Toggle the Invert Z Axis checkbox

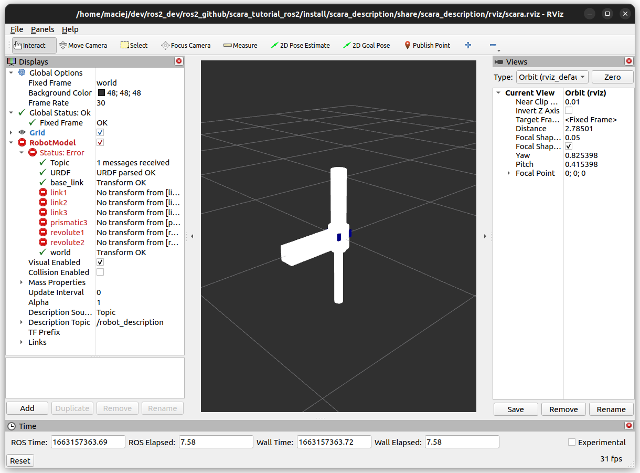[569, 111]
